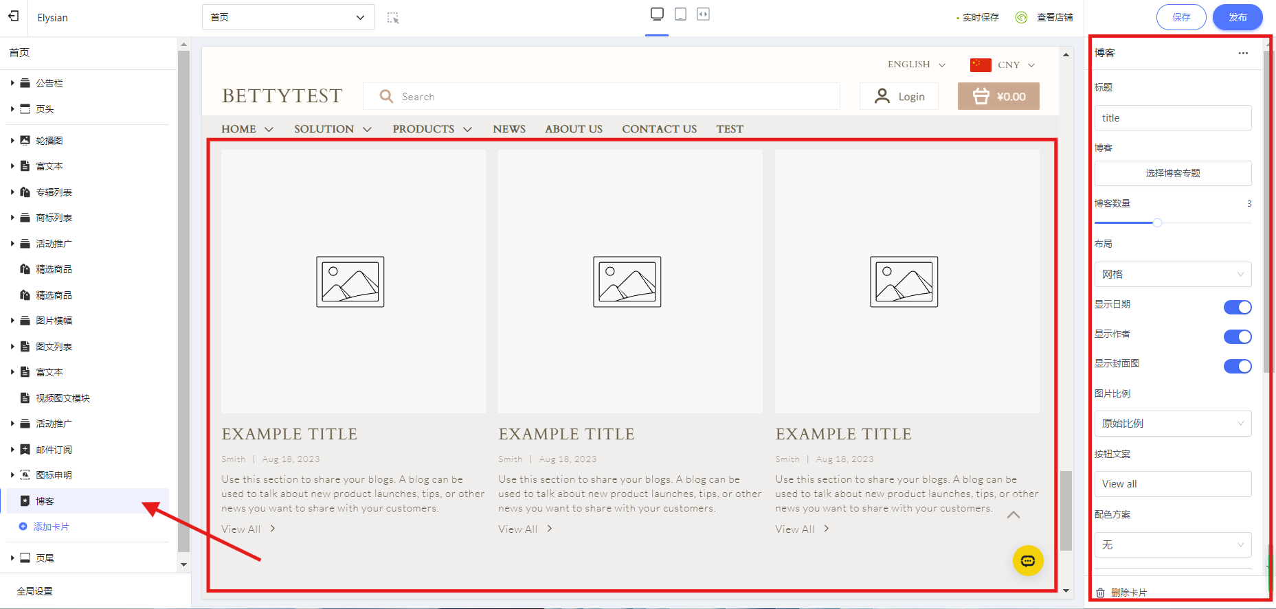Click the 选择博客专题 button
Viewport: 1276px width, 609px height.
click(1172, 173)
